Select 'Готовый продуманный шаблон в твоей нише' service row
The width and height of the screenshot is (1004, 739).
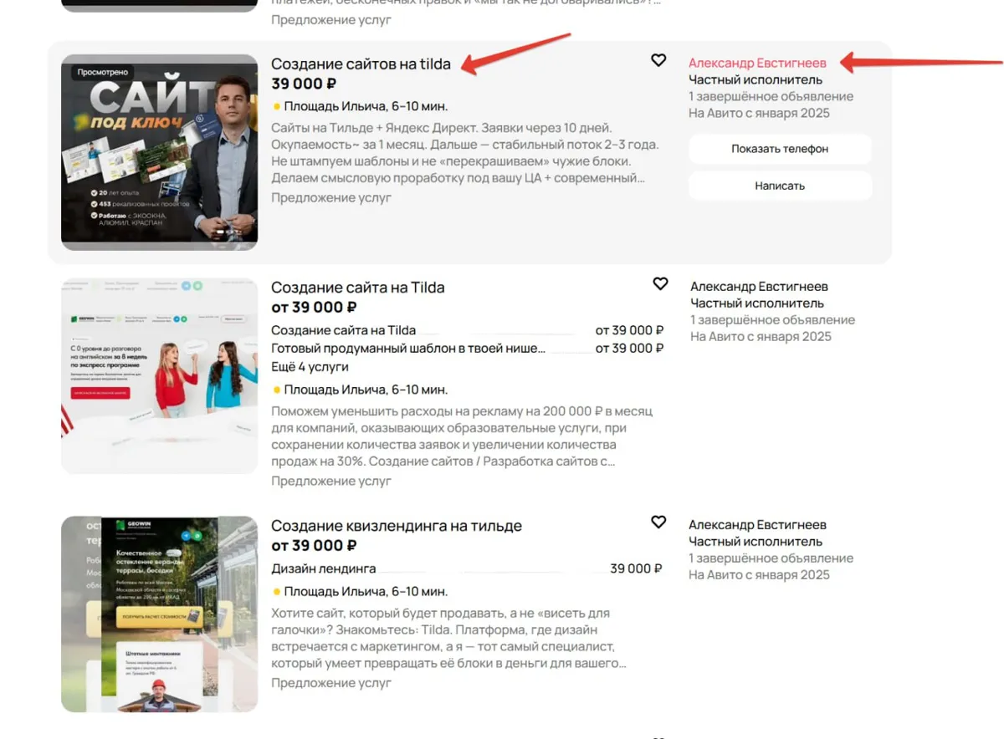[x=467, y=349]
